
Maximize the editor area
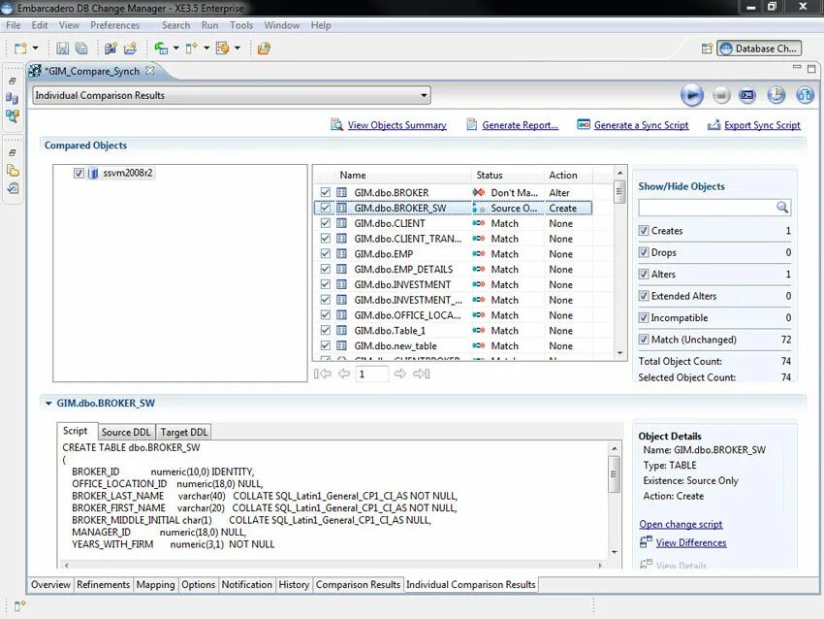coord(811,69)
